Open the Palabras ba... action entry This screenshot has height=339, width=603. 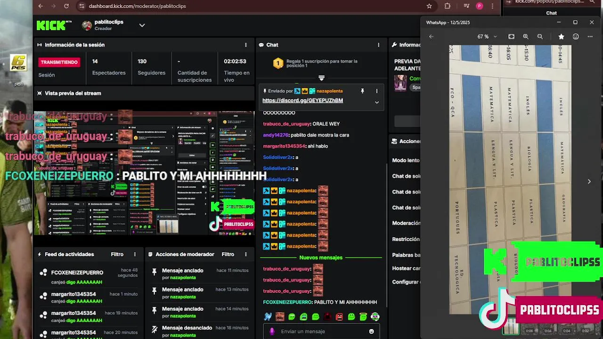406,255
